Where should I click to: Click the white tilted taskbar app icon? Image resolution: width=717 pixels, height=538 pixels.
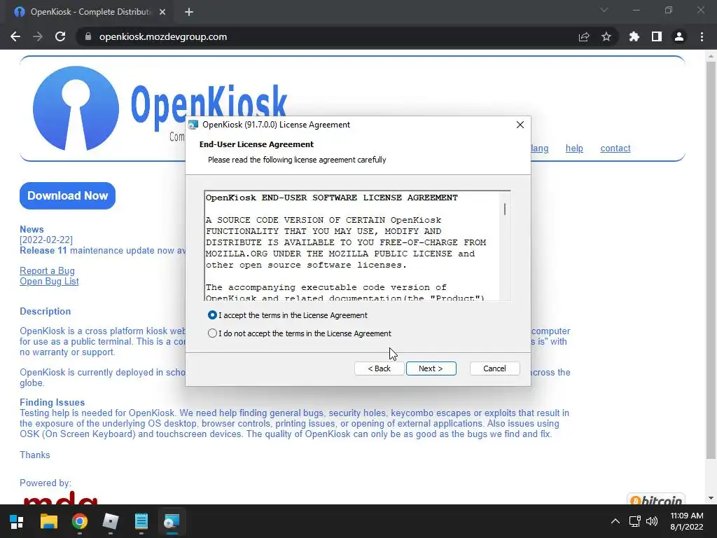point(110,521)
